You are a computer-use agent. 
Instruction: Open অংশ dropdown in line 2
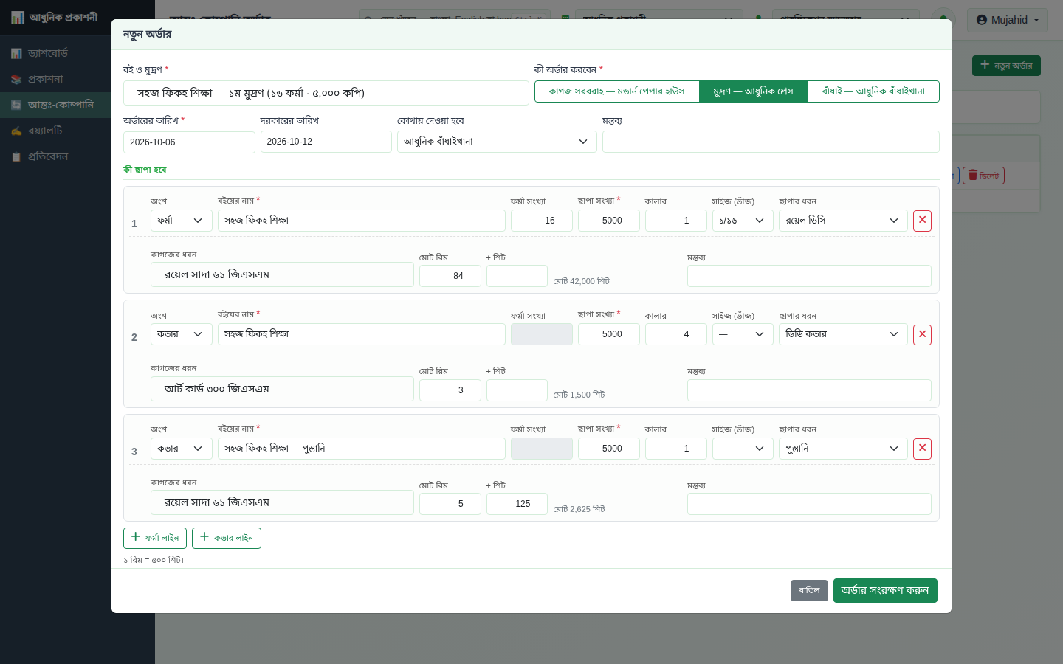(182, 334)
